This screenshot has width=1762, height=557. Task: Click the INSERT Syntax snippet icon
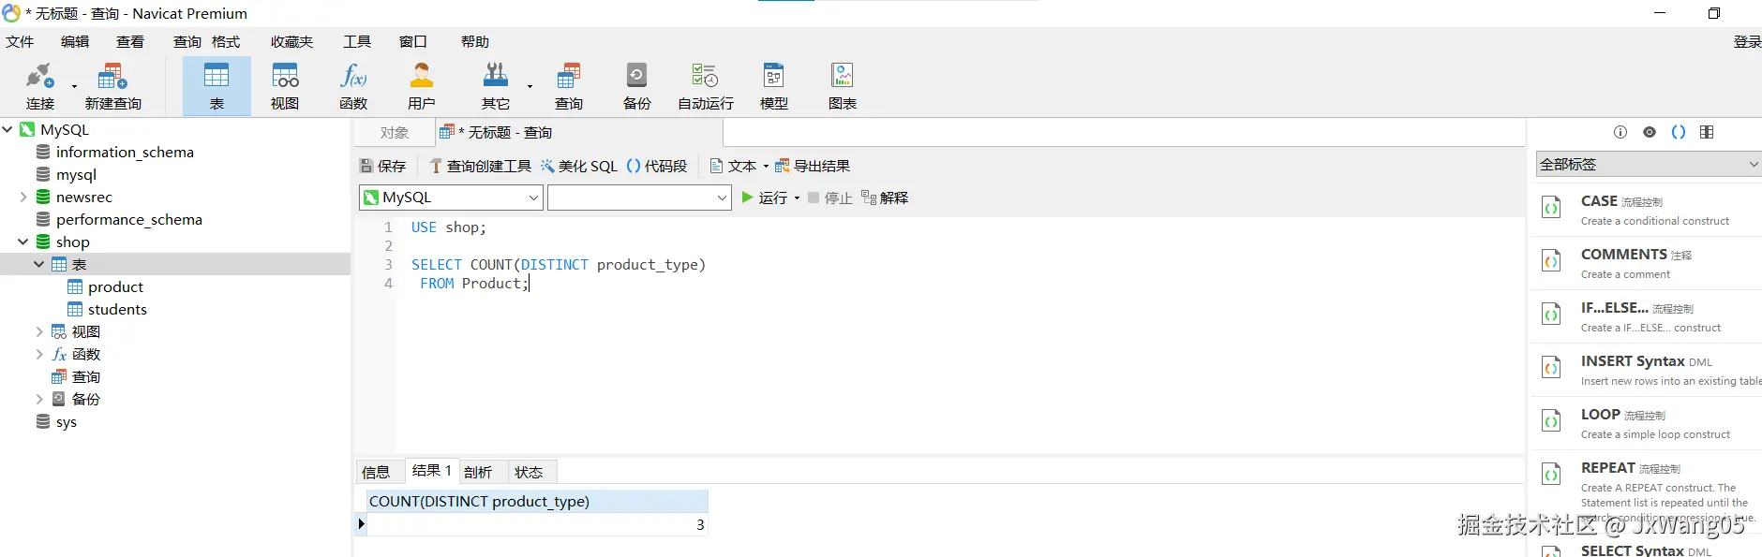1551,368
